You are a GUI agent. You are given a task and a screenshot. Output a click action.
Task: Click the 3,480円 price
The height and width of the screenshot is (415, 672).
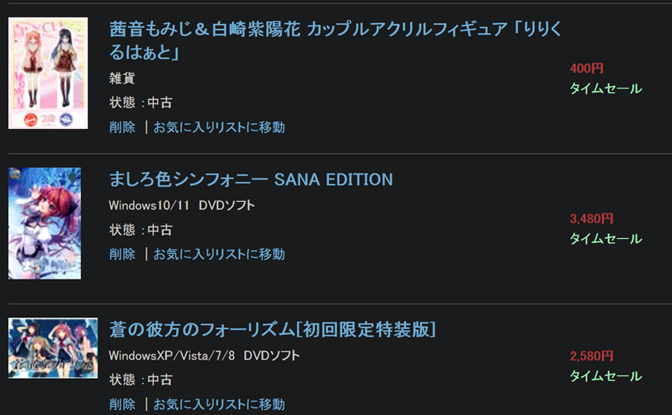pyautogui.click(x=591, y=219)
